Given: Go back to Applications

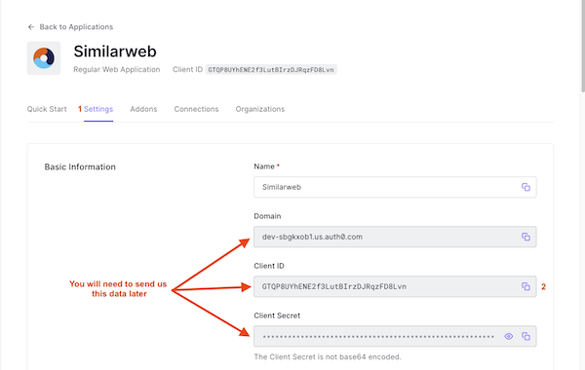Looking at the screenshot, I should 70,27.
